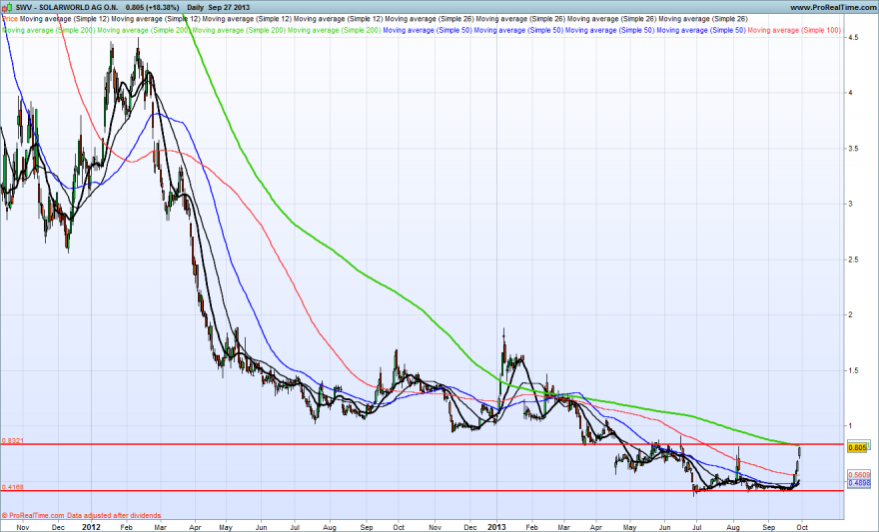Click the 4.5 level on price axis
This screenshot has width=879, height=532.
point(854,38)
